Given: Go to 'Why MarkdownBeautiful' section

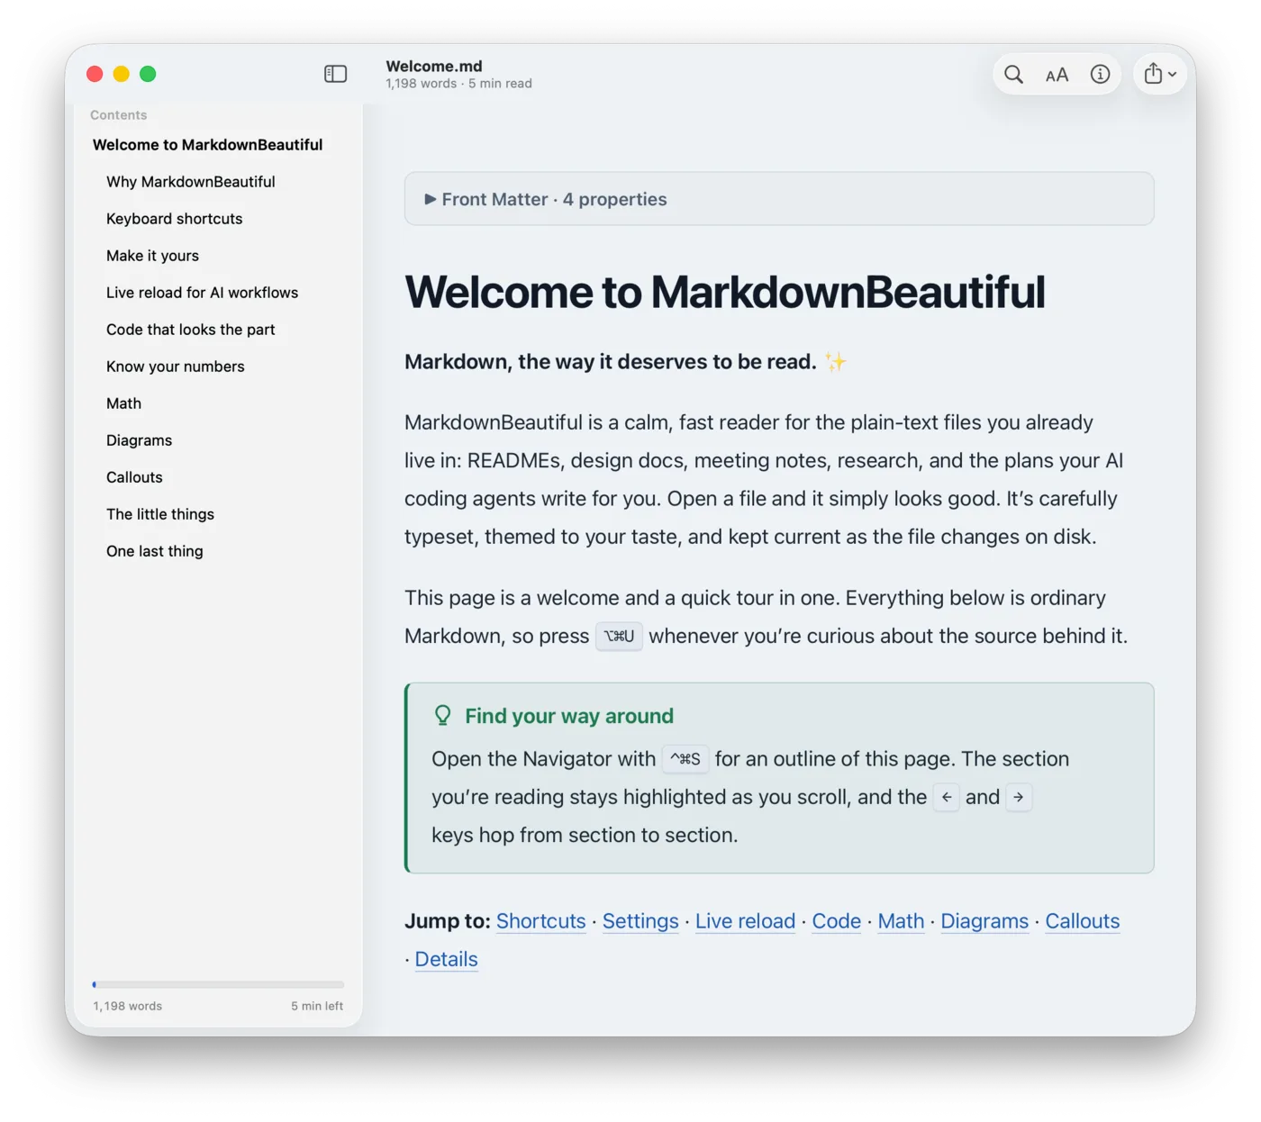Looking at the screenshot, I should 191,182.
